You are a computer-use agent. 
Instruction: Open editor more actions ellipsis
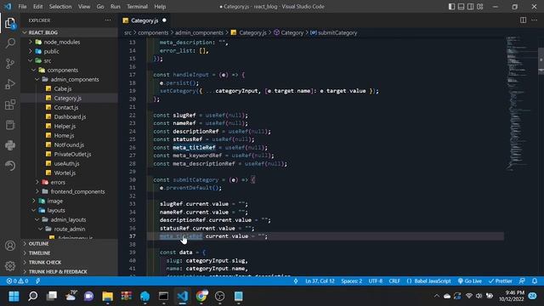tap(535, 20)
